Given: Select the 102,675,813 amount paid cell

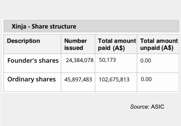Looking at the screenshot, I should coord(114,79).
